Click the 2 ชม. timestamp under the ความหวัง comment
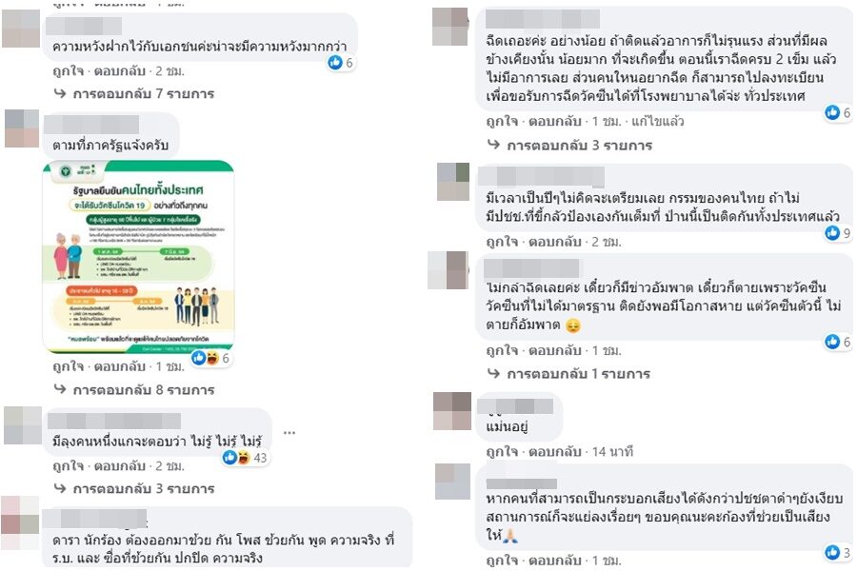 tap(170, 71)
